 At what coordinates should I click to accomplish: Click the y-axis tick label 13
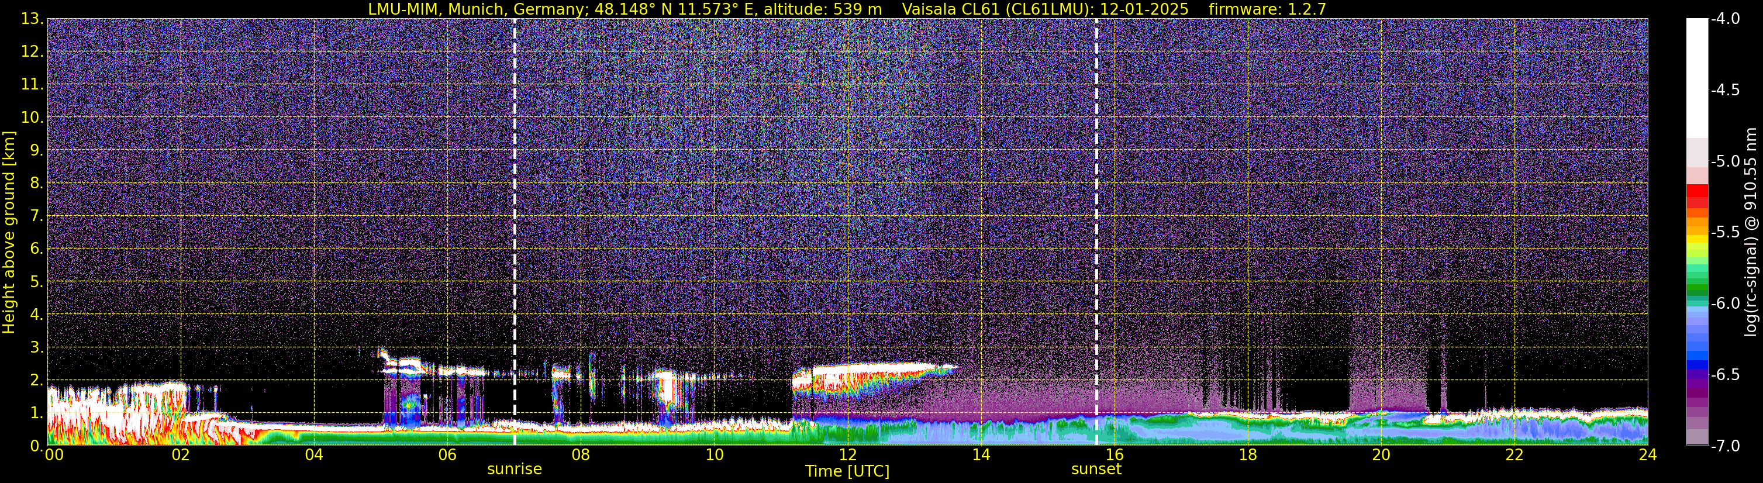(32, 19)
